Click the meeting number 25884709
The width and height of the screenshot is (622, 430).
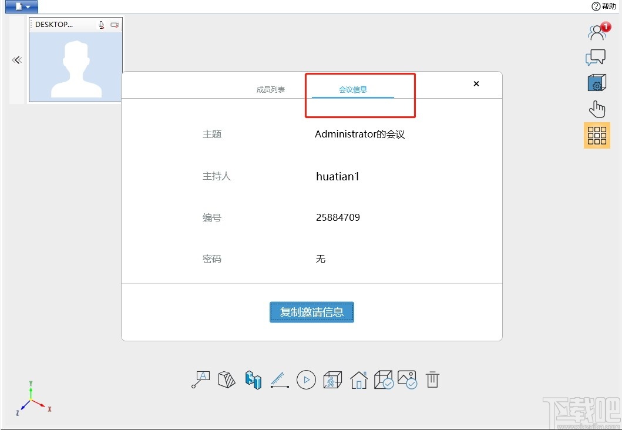click(x=338, y=217)
